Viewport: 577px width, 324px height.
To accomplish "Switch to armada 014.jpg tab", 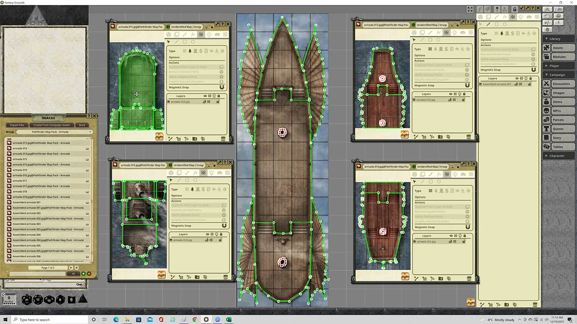I will (386, 166).
